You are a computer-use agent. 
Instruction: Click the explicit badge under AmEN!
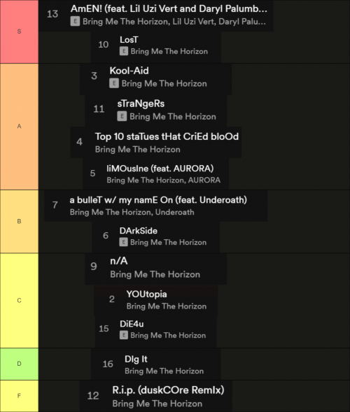coord(75,21)
